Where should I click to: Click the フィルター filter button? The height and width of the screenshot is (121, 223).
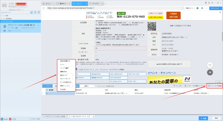pos(178,86)
